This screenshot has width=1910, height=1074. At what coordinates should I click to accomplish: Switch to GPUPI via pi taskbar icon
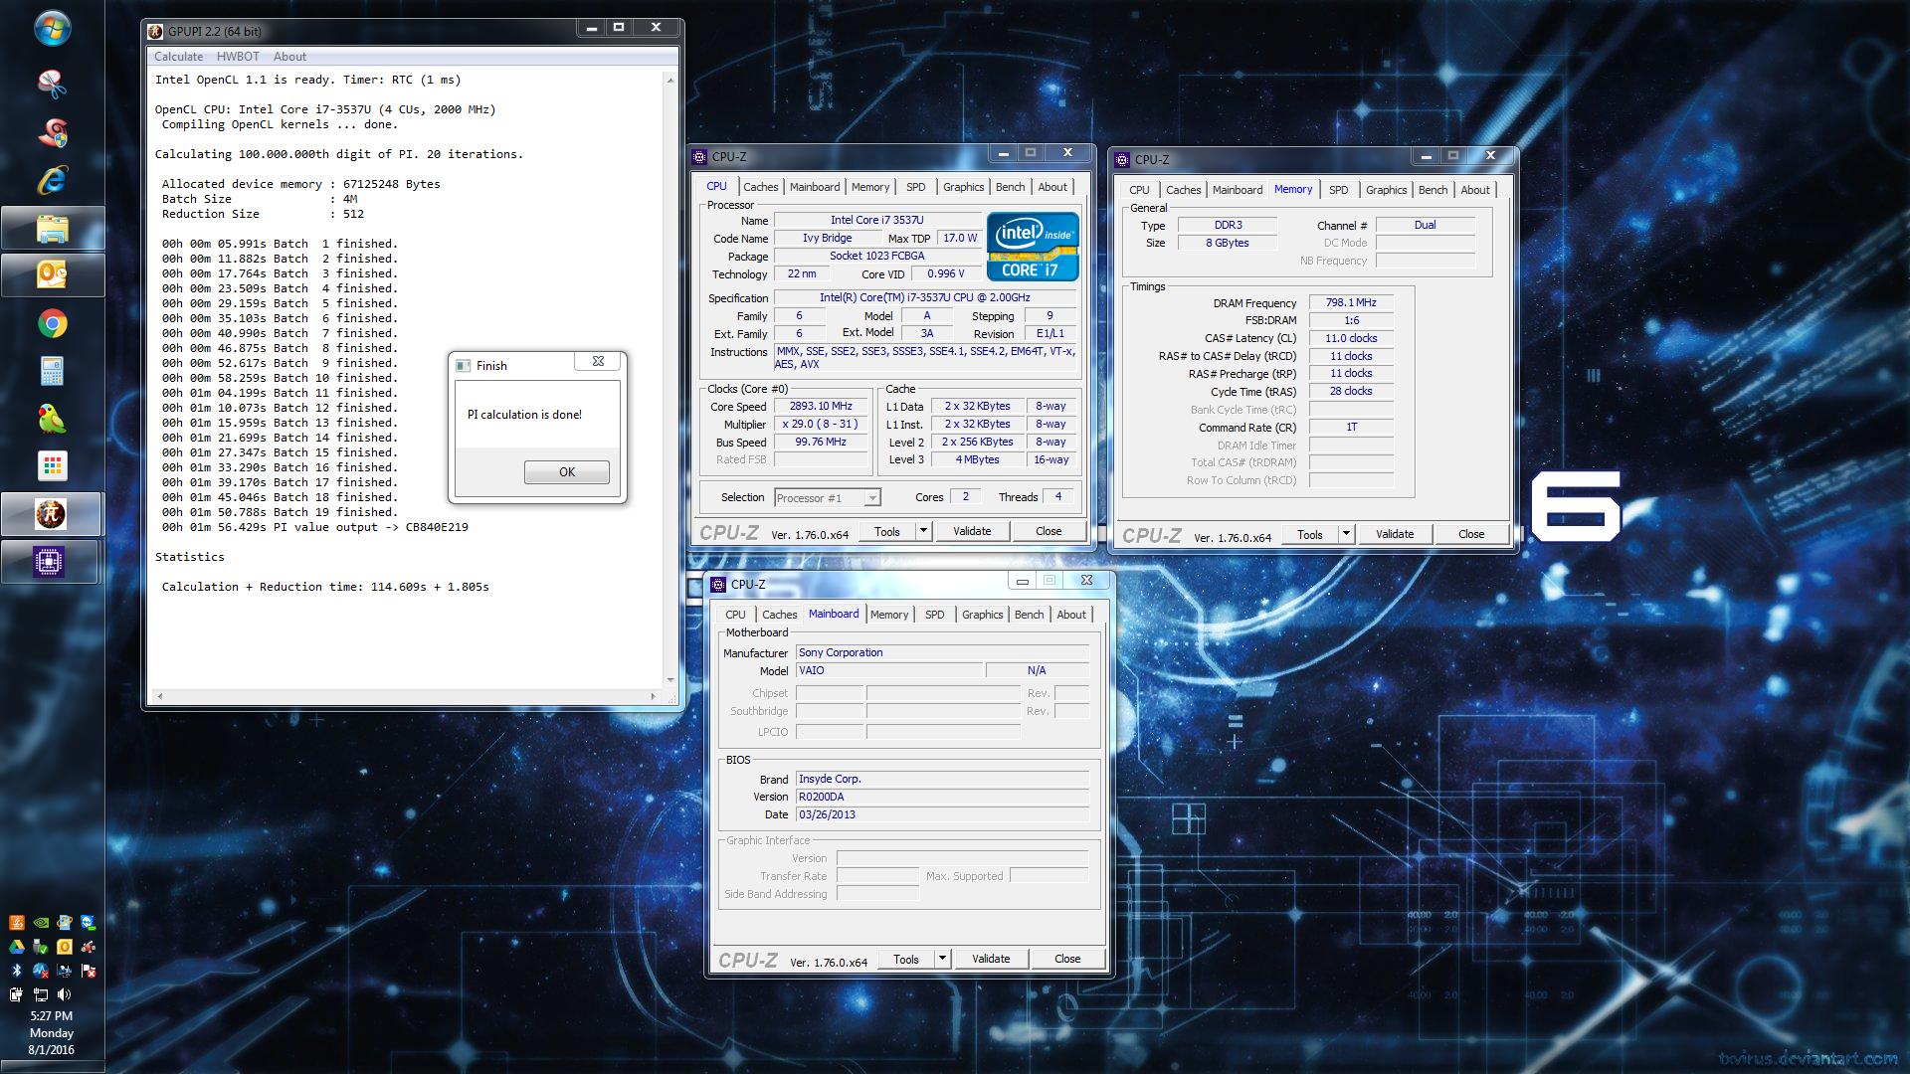pyautogui.click(x=52, y=514)
